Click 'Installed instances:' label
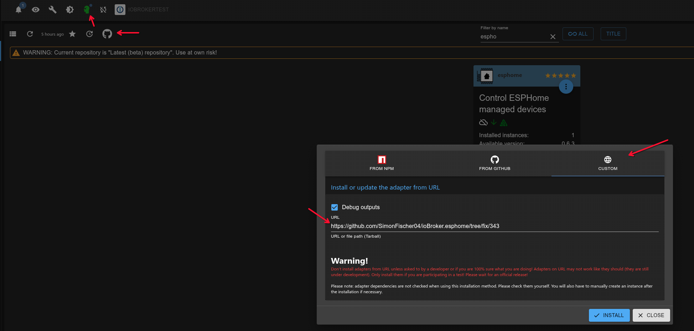 (x=504, y=135)
